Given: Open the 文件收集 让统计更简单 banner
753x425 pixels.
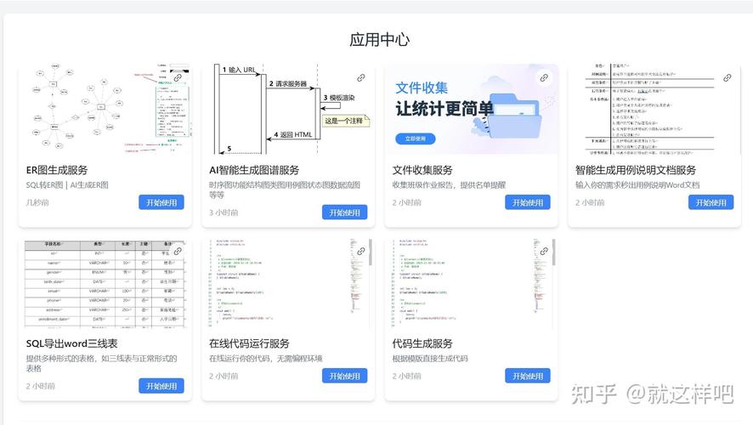Looking at the screenshot, I should (x=472, y=109).
